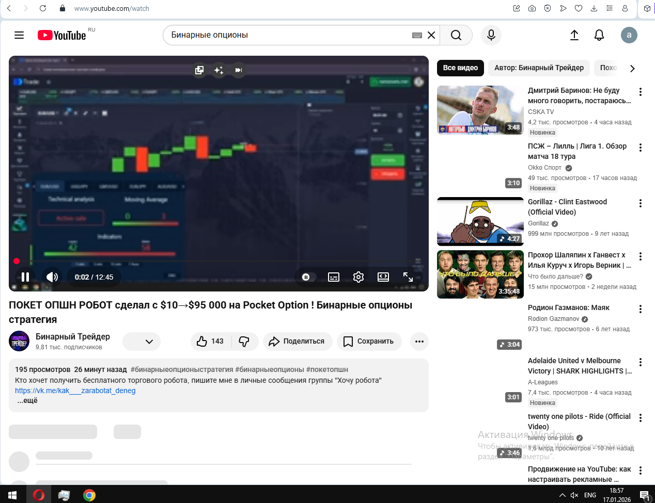Open options menu for Прохор Шаляпин video
This screenshot has width=655, height=503.
click(x=641, y=256)
